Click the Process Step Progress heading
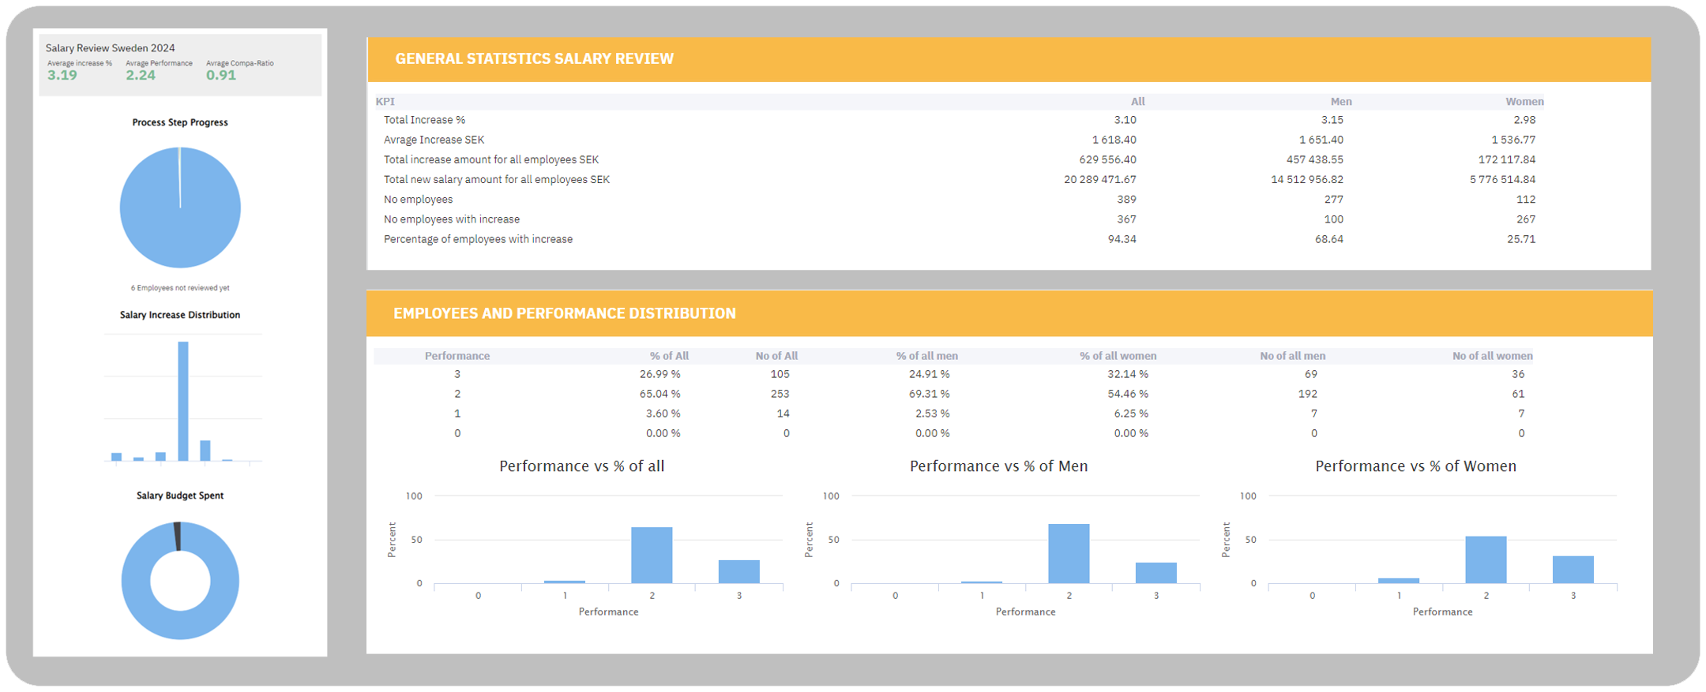 [x=180, y=122]
